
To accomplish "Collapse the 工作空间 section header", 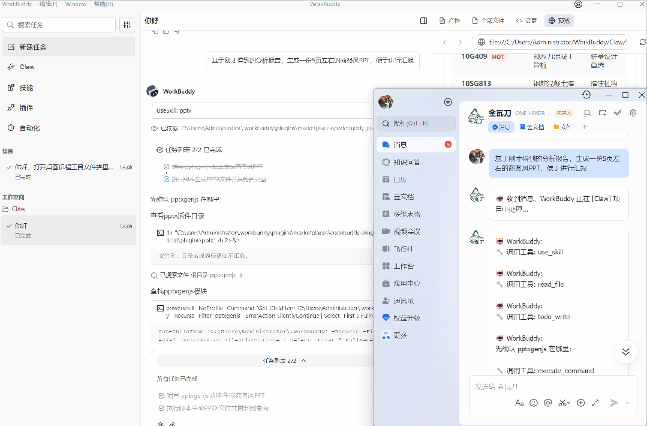I will point(13,197).
